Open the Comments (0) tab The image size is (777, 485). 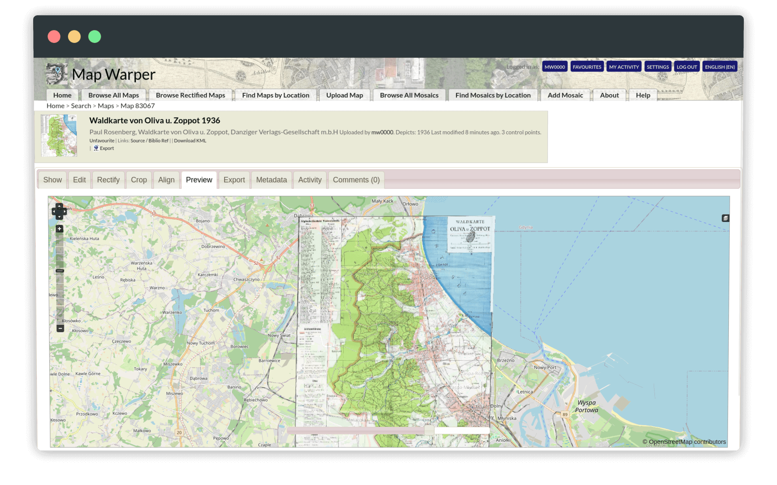(356, 180)
